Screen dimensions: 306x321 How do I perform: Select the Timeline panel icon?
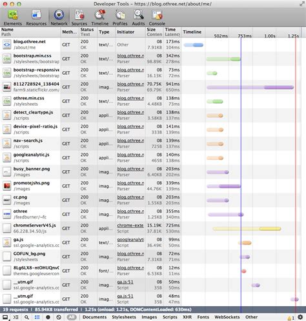(100, 15)
